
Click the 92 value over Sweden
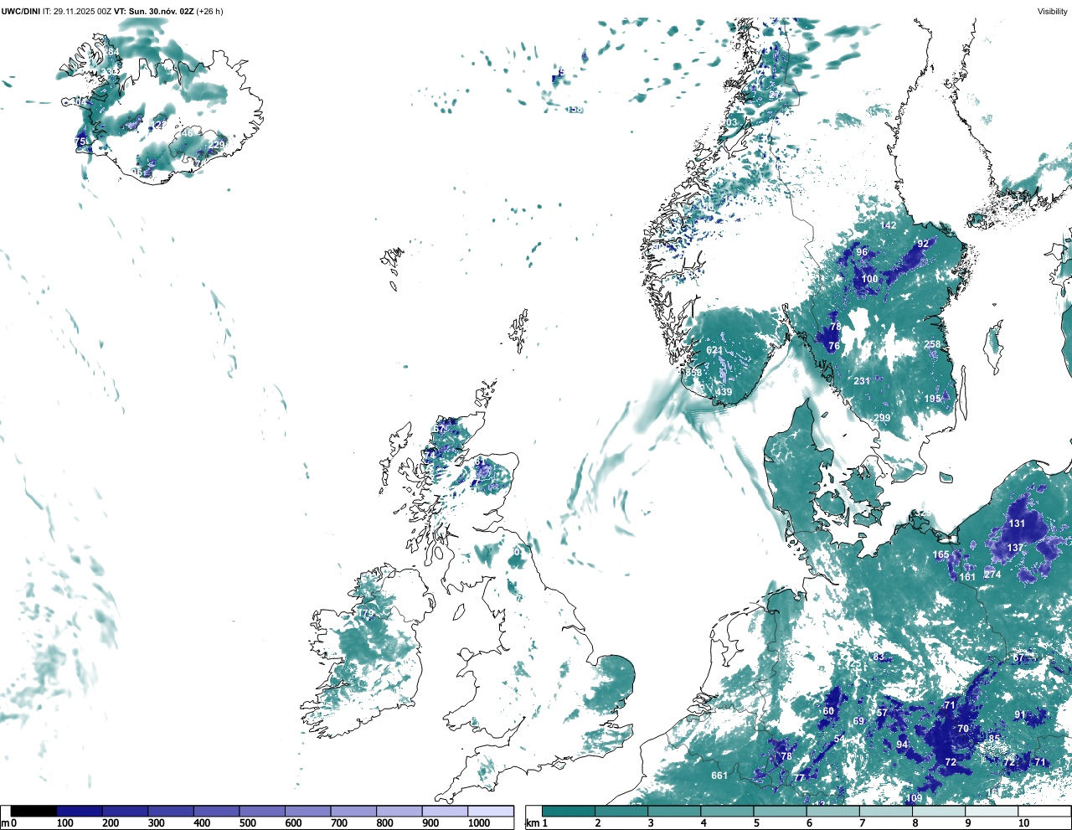tap(923, 244)
